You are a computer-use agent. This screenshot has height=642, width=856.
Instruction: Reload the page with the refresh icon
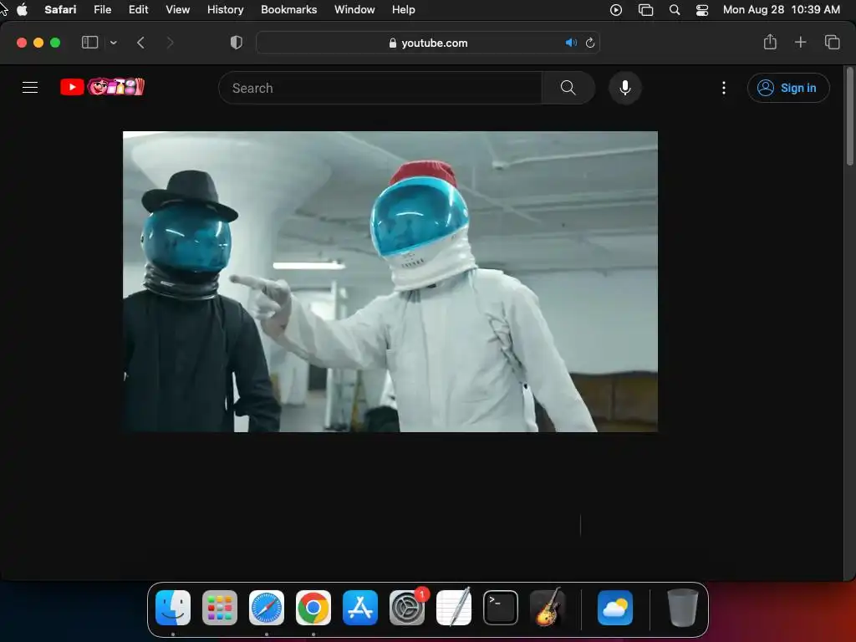tap(590, 43)
